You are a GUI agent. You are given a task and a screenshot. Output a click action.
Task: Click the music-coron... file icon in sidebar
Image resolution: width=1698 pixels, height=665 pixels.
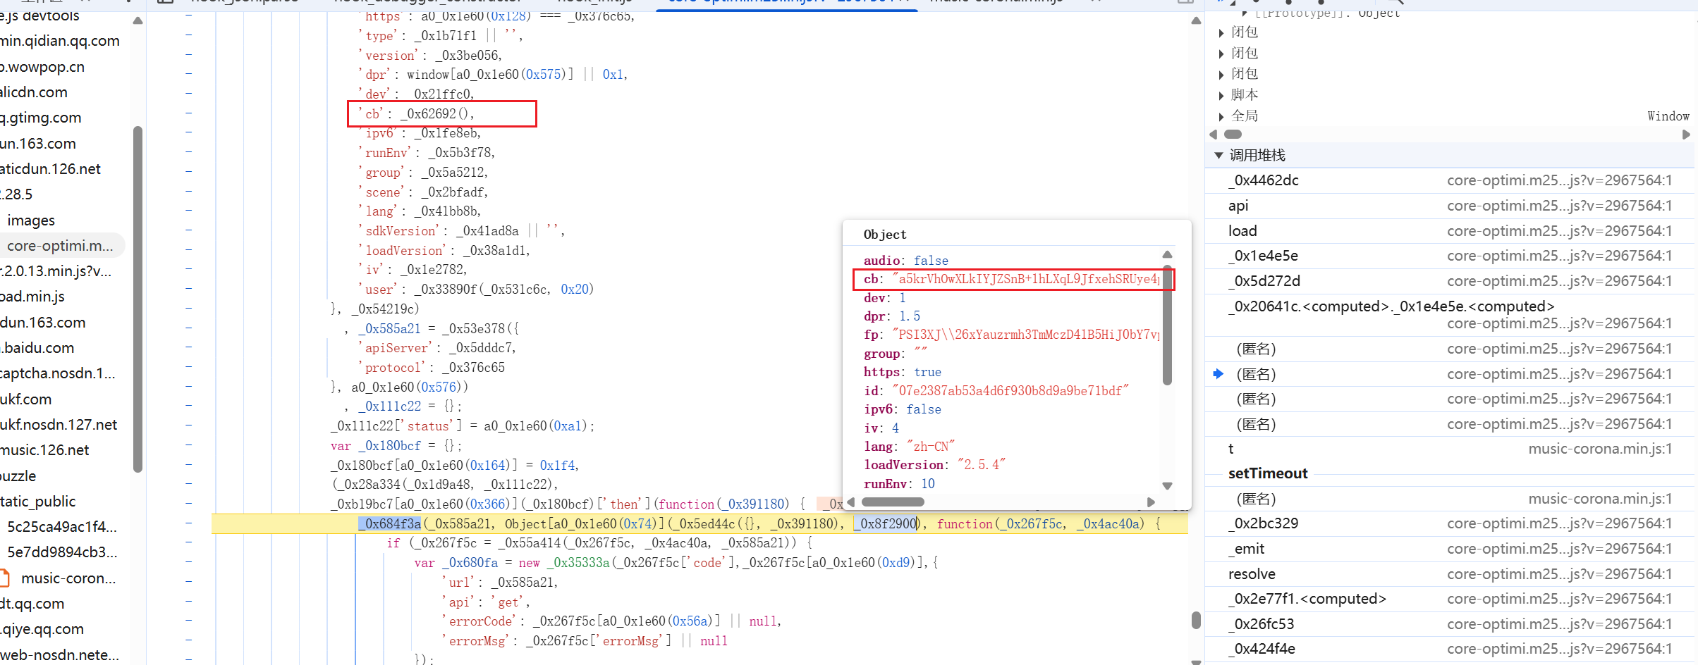click(4, 578)
